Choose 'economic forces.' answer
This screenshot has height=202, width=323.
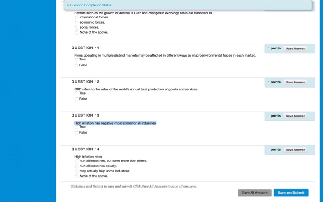pyautogui.click(x=77, y=23)
